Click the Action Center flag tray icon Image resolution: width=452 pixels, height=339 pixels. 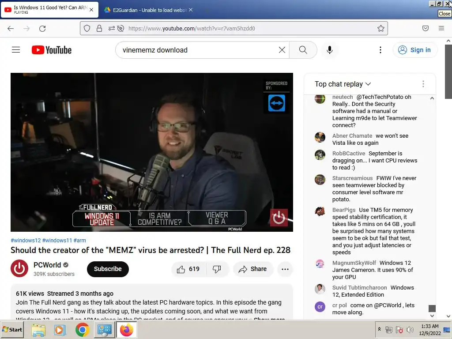(399, 329)
